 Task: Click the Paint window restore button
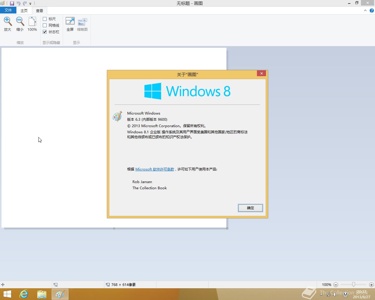357,3
